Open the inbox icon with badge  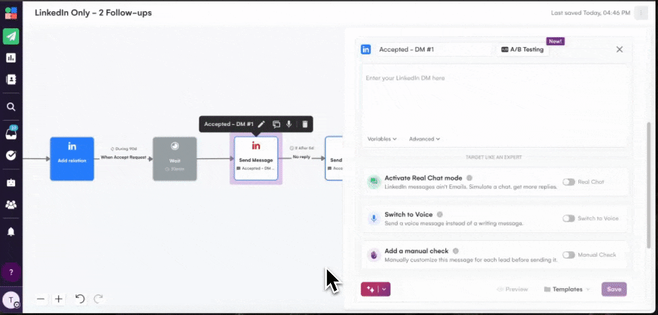(x=11, y=134)
